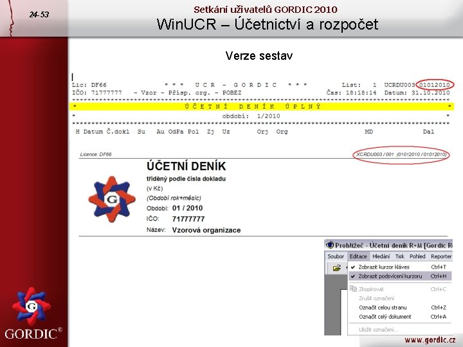
Task: Click the Licence: DF66 label
Action: [x=96, y=154]
